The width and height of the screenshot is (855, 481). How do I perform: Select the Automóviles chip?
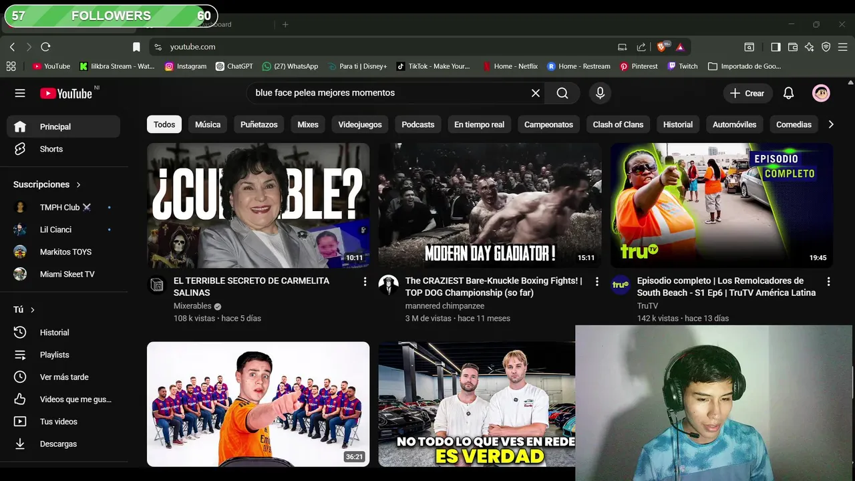734,124
